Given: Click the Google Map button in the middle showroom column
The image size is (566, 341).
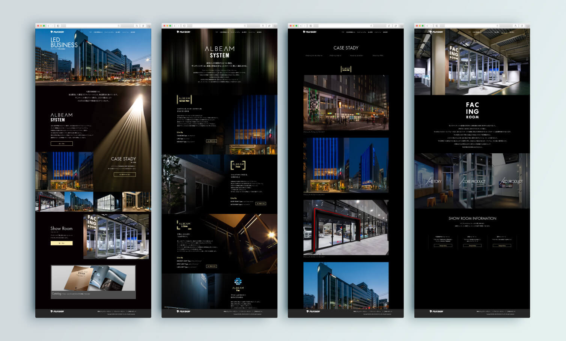Looking at the screenshot, I should coord(472,246).
